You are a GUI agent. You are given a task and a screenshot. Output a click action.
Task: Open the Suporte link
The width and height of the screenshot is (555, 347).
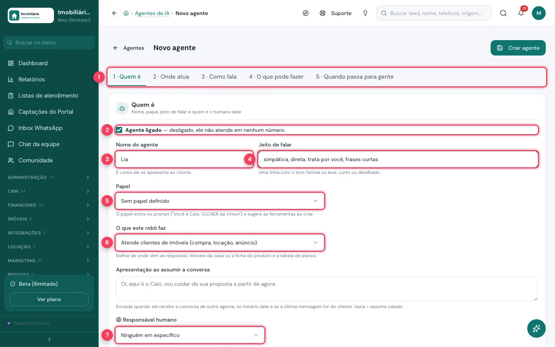(336, 13)
